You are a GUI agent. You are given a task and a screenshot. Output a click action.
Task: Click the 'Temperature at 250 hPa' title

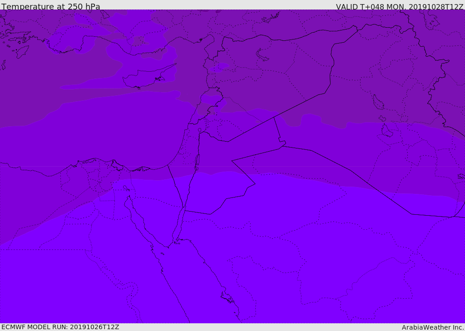click(x=51, y=6)
